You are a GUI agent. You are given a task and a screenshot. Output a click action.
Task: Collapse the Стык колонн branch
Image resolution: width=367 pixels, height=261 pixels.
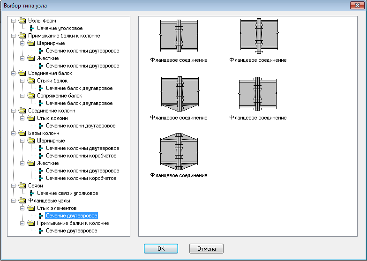22,118
